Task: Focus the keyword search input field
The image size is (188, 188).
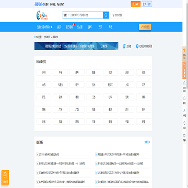Action: pos(87,15)
